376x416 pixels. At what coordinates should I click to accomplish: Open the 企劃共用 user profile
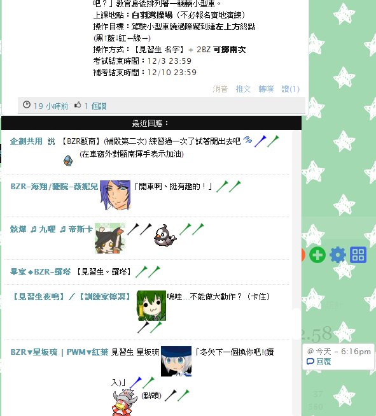(x=26, y=141)
